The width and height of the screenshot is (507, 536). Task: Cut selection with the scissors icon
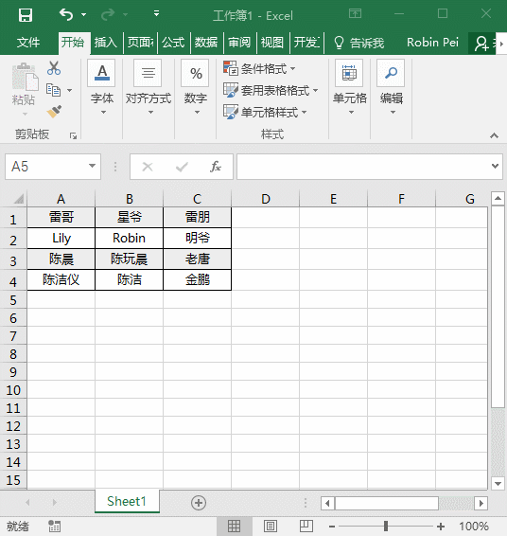(x=54, y=68)
